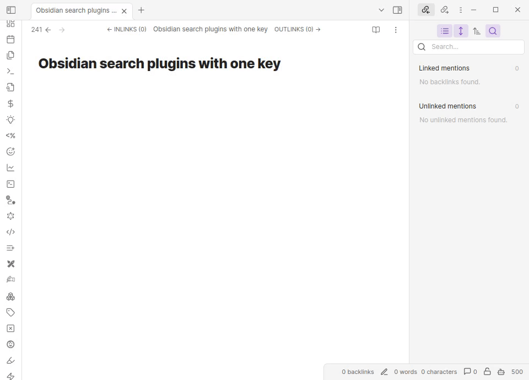Screen dimensions: 529x380
Task: Focus the backlinks Search input field
Action: point(468,47)
